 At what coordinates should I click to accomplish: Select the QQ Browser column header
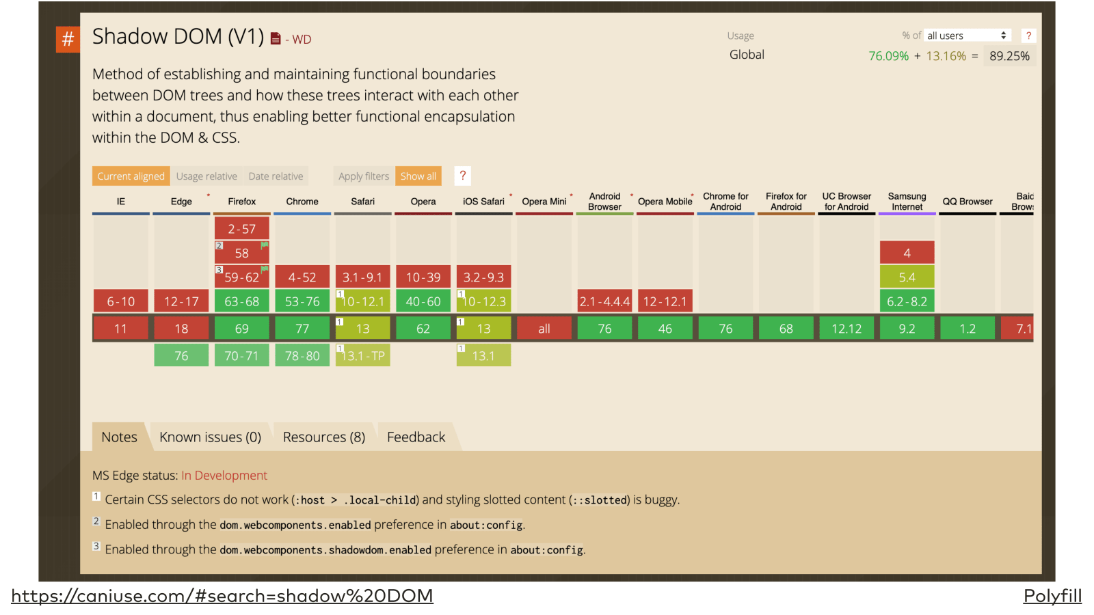[x=968, y=202]
